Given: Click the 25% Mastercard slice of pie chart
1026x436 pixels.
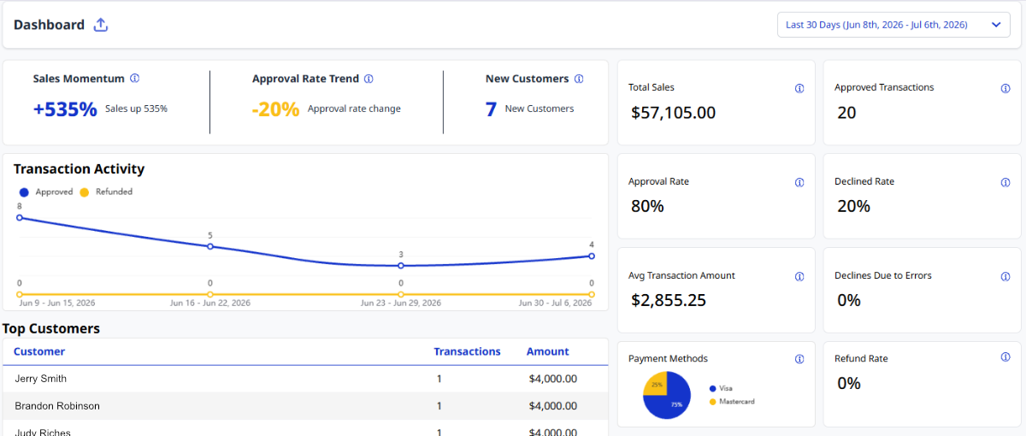Looking at the screenshot, I should (656, 384).
